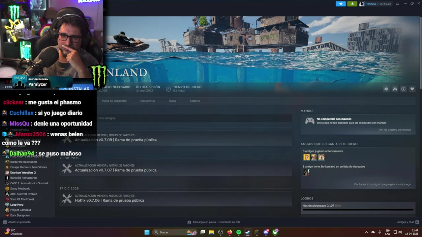Click wrench icon beside Actualización v0.7.07
422x237 pixels.
click(67, 169)
